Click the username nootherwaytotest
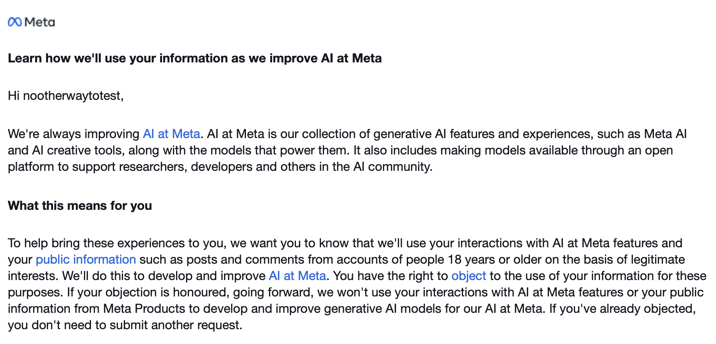 pyautogui.click(x=72, y=96)
